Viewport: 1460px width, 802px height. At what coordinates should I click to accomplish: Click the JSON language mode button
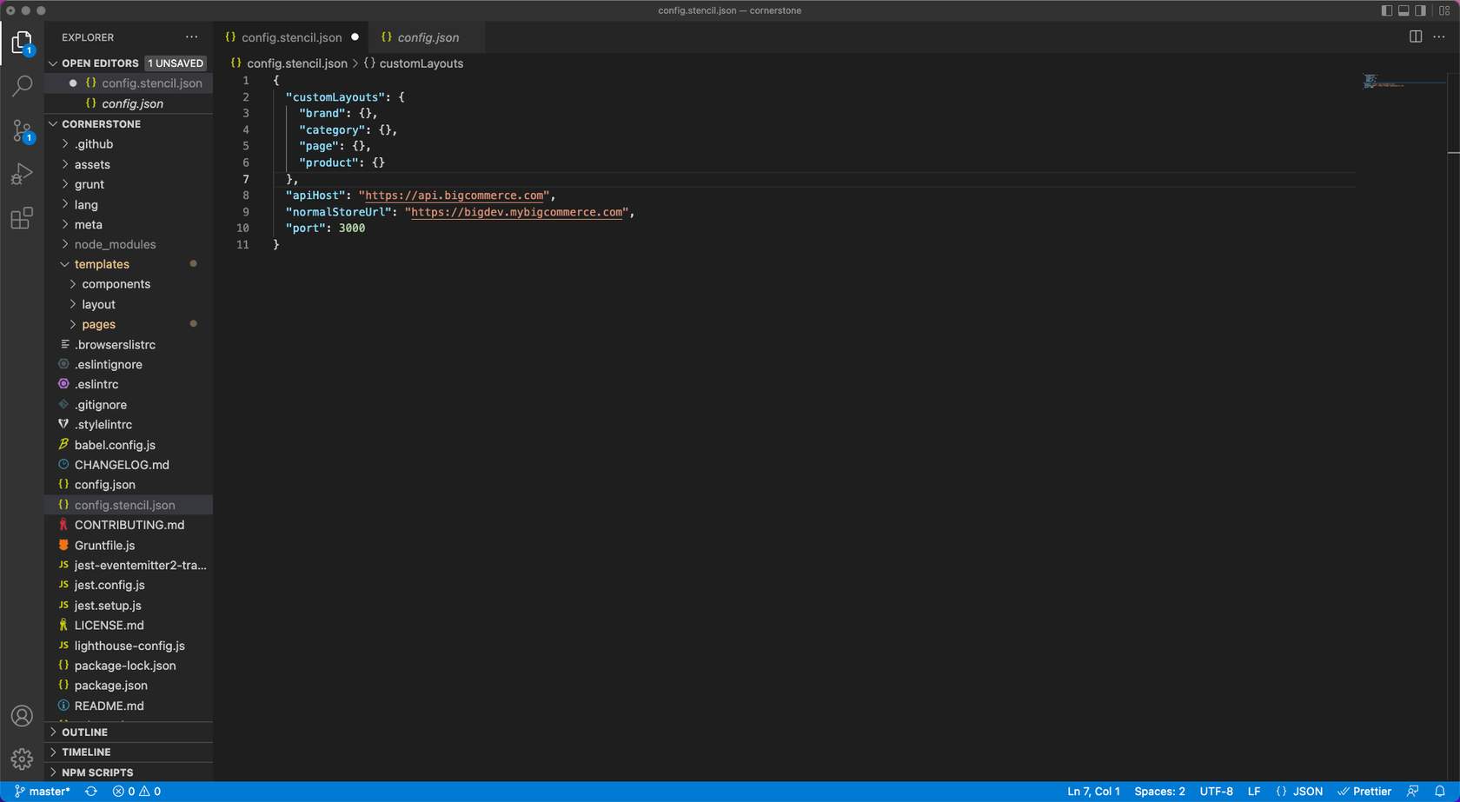tap(1307, 792)
